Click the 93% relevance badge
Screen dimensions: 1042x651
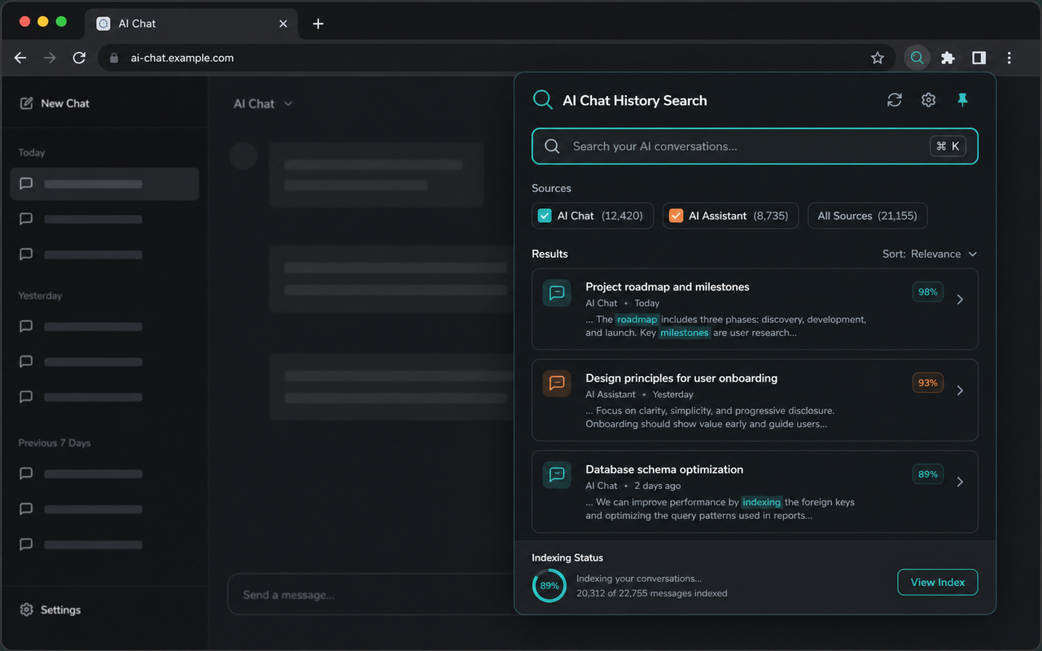(x=928, y=382)
